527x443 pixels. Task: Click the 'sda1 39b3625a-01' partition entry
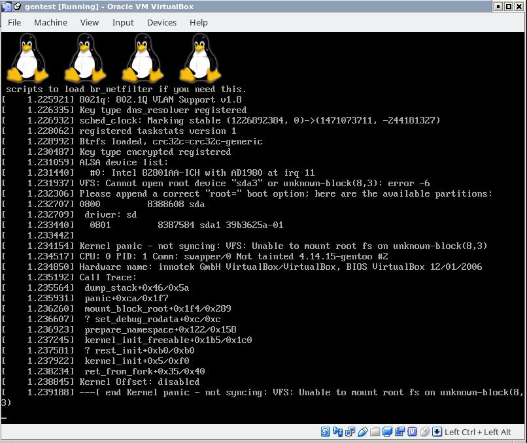pos(241,225)
